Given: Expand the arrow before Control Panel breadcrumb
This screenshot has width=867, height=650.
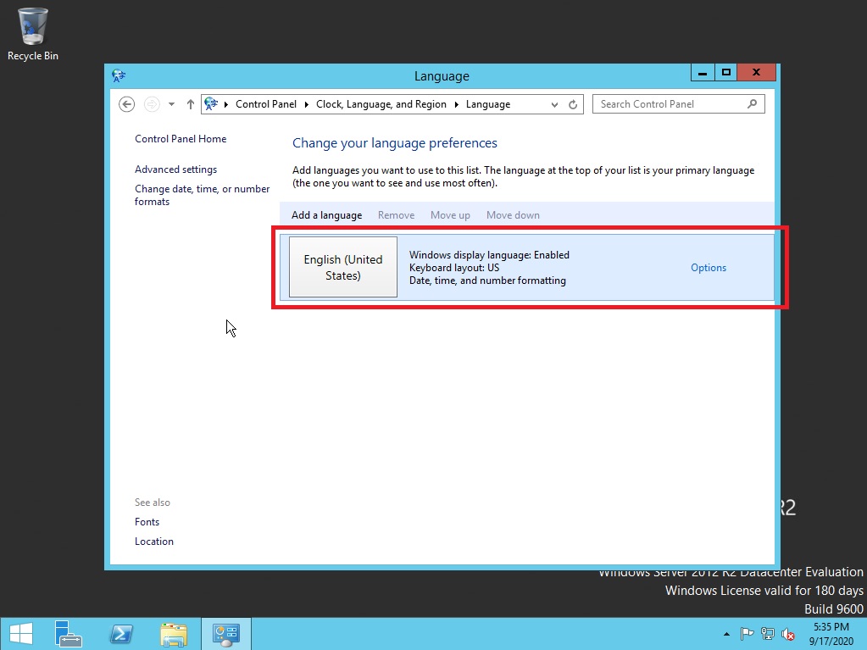Looking at the screenshot, I should tap(226, 104).
